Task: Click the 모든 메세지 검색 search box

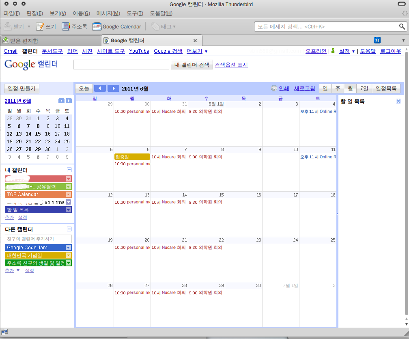Action: (x=327, y=26)
